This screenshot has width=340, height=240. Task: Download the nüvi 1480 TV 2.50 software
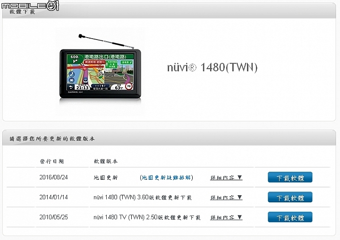290,217
